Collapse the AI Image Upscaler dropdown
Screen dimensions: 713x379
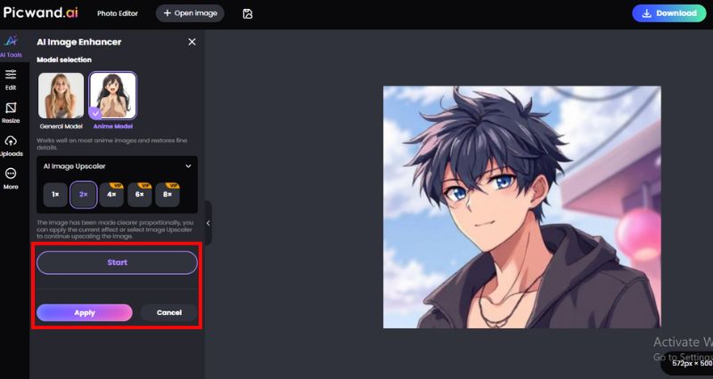188,166
